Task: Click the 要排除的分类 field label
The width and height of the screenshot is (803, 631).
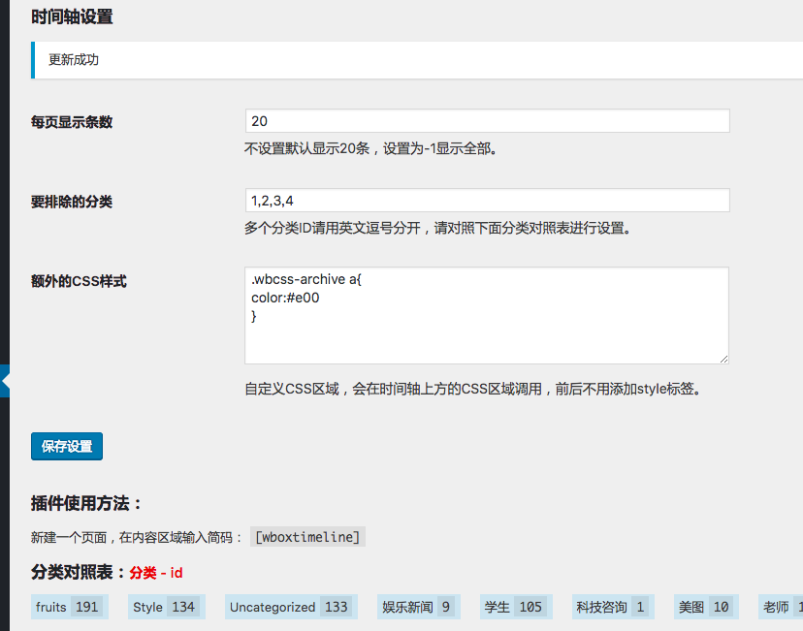Action: pos(72,202)
